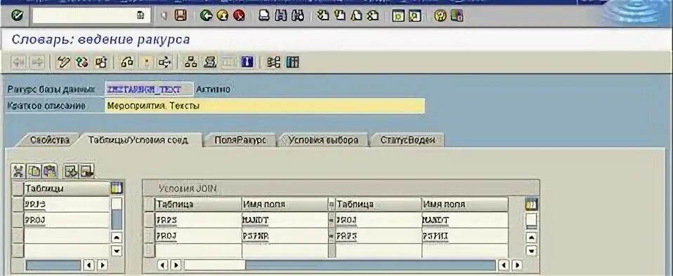Open Help via yellow question mark icon
The height and width of the screenshot is (276, 673).
pyautogui.click(x=440, y=16)
